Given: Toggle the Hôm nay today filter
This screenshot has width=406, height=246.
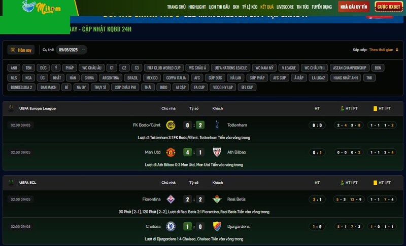Looking at the screenshot, I should point(21,50).
